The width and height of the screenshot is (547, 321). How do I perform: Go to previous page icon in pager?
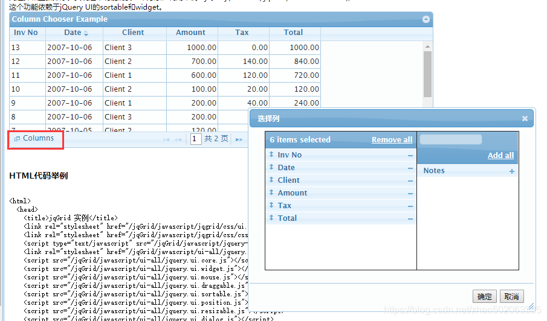(178, 139)
